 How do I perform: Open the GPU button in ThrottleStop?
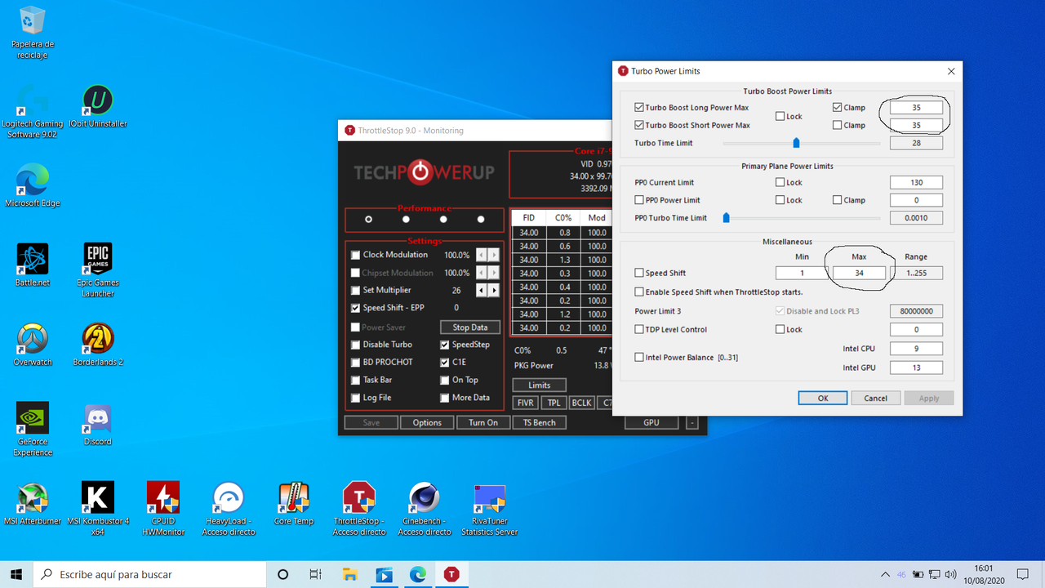click(651, 422)
